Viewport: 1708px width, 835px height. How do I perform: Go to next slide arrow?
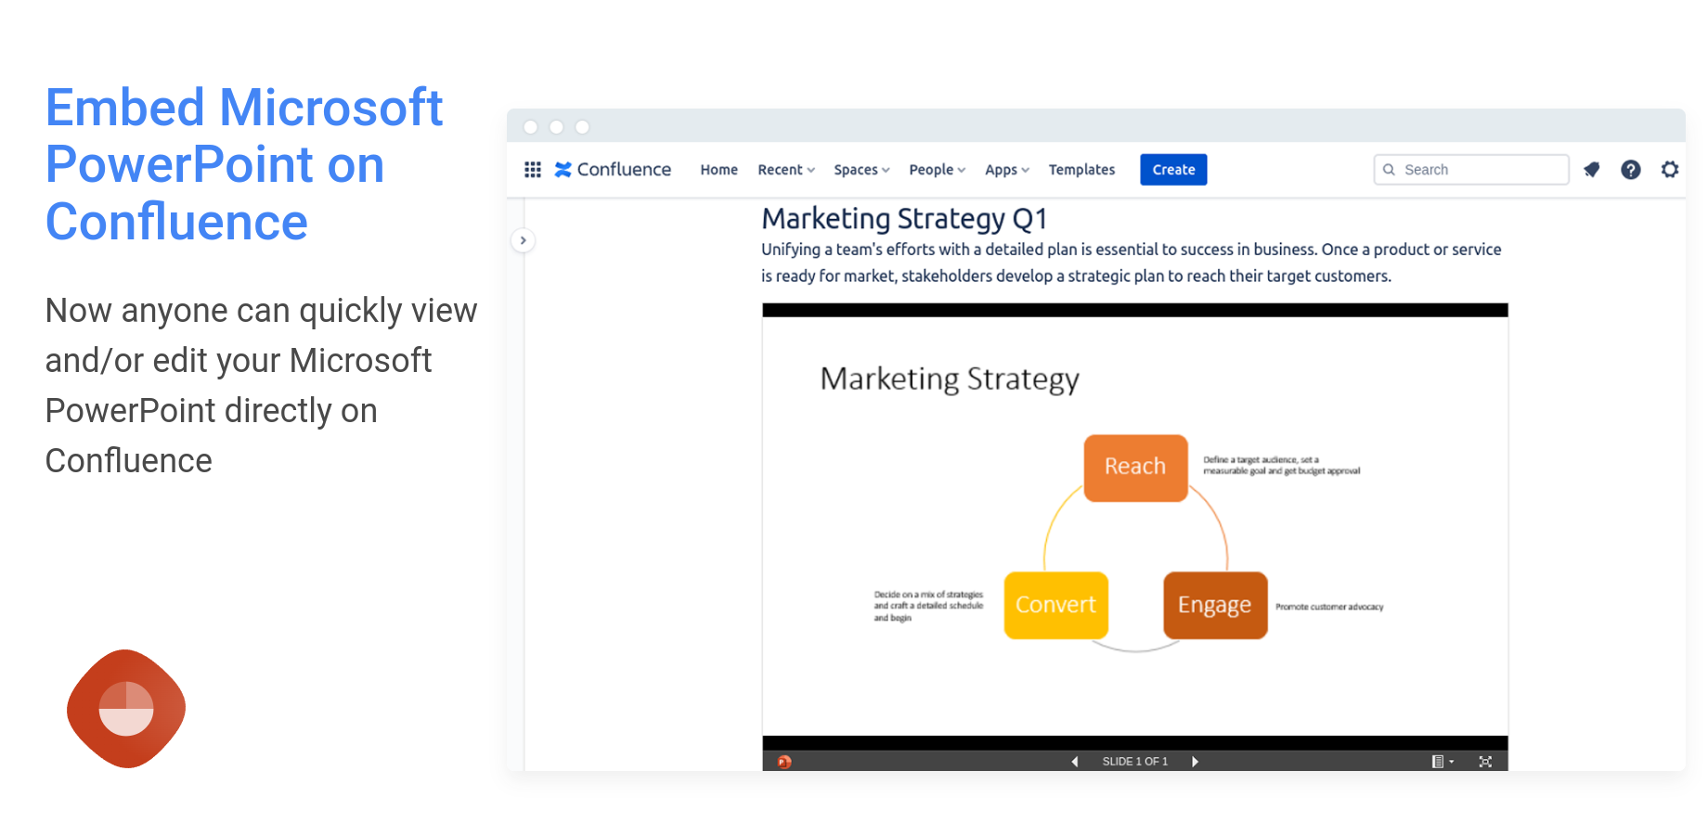tap(1195, 762)
